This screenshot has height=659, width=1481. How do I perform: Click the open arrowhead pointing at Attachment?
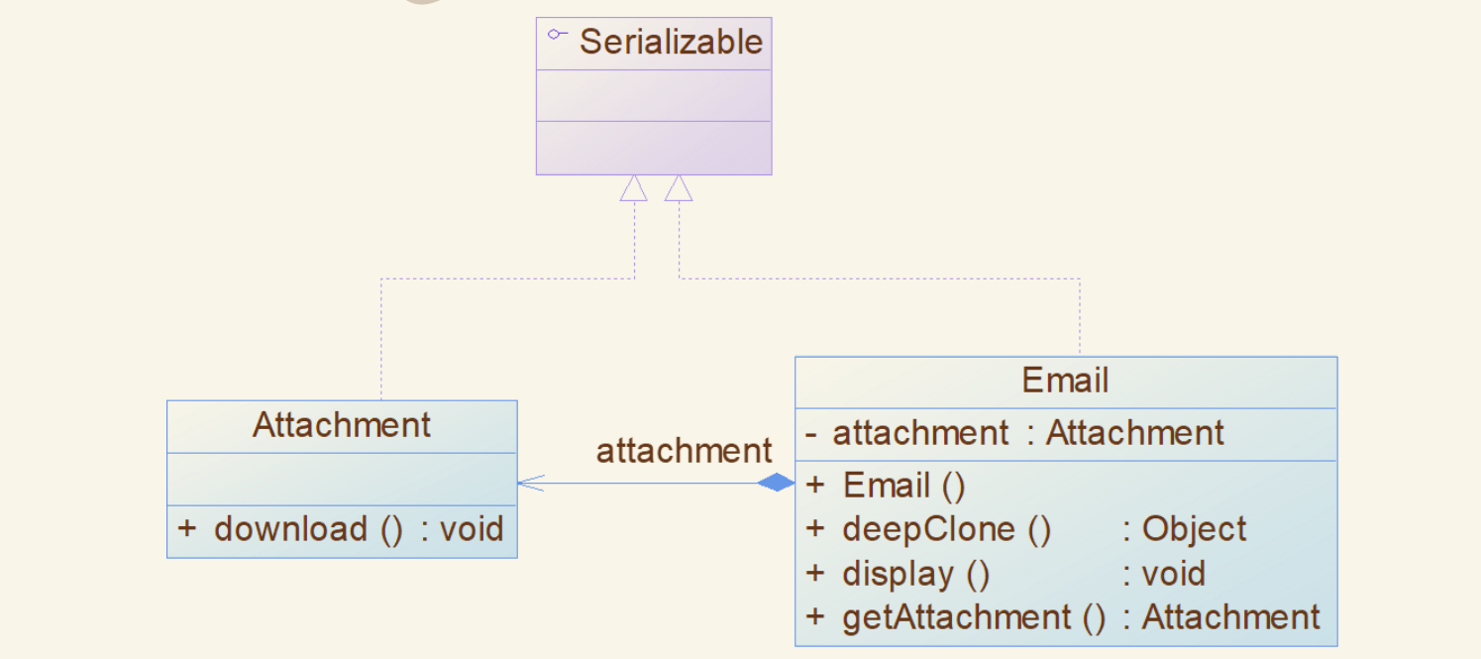(531, 483)
